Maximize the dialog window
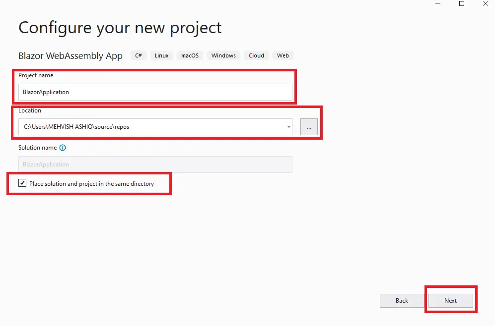 pos(462,3)
